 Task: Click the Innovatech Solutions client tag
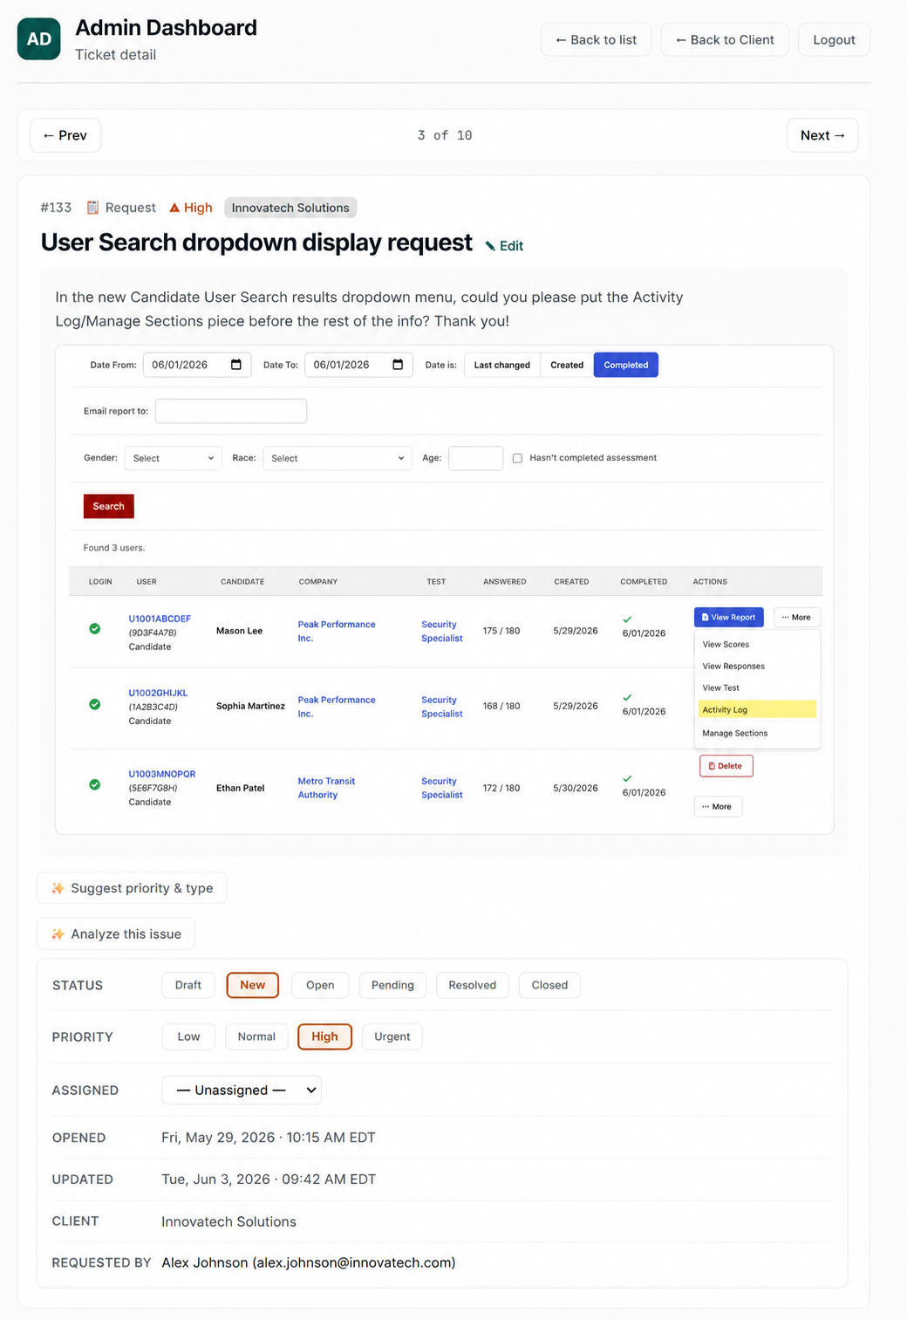[x=290, y=208]
